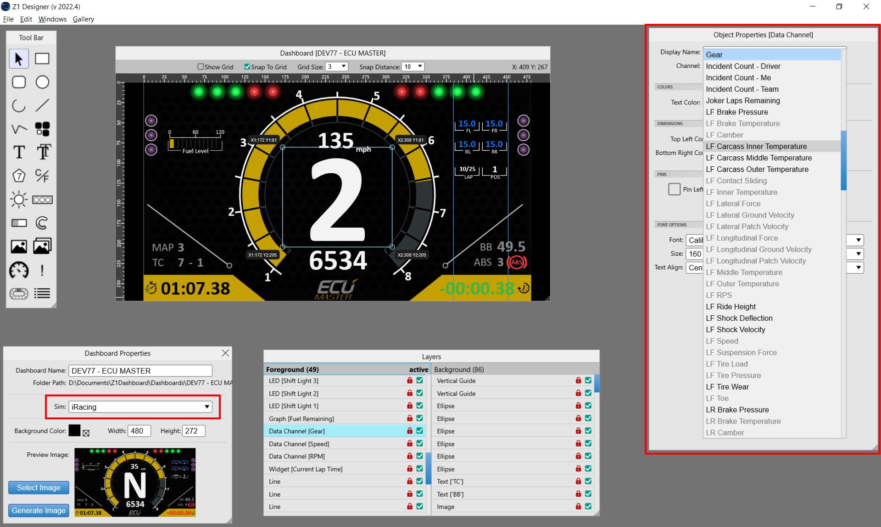Select the multiple stacked images tool
881x527 pixels.
click(x=42, y=246)
